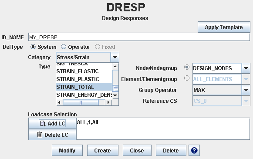This screenshot has height=159, width=253.
Task: Open help with the question mark icon
Action: (194, 150)
